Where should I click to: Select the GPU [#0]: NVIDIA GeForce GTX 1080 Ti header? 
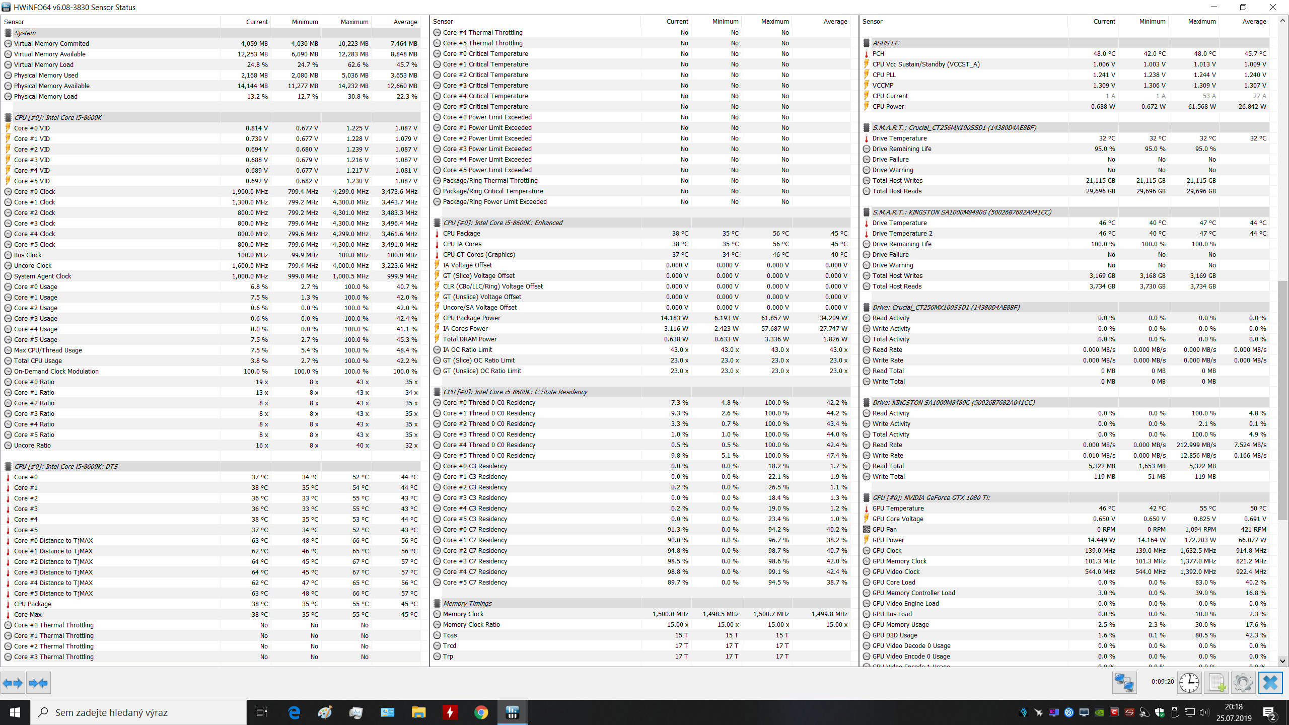(931, 497)
